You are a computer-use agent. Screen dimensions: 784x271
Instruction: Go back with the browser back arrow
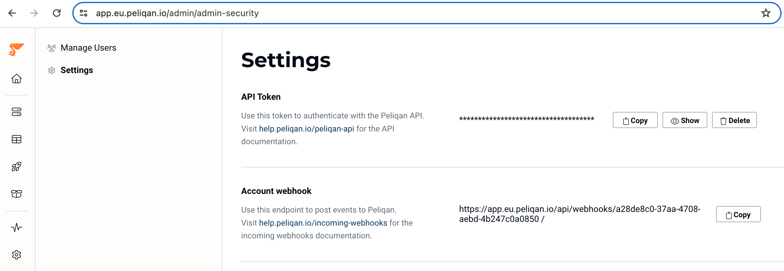pos(12,13)
